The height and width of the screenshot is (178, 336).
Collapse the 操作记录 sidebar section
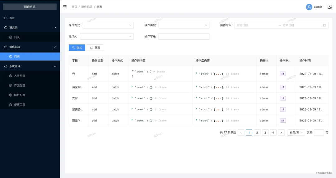55,47
